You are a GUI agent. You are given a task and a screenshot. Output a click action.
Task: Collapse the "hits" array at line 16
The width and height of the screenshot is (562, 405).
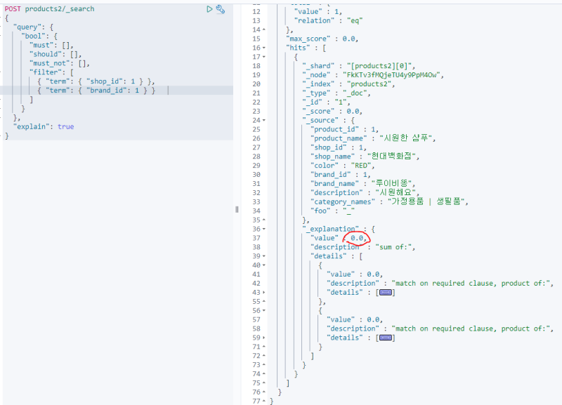(264, 48)
